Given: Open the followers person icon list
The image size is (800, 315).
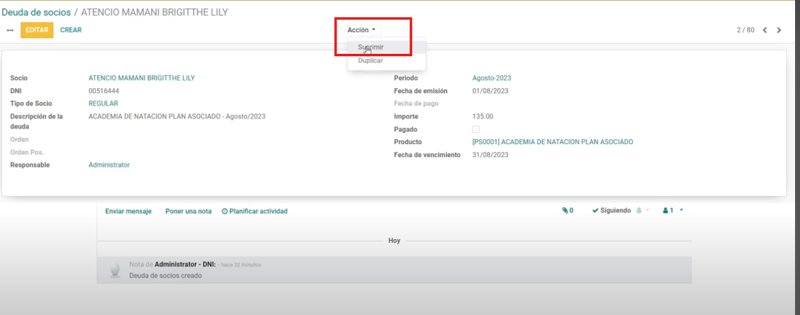Looking at the screenshot, I should (666, 210).
